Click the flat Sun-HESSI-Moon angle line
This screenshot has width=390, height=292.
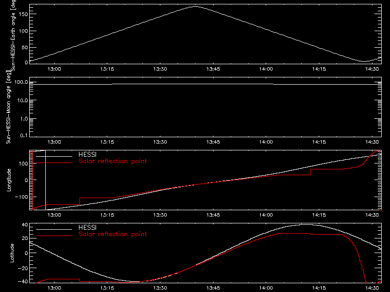pyautogui.click(x=205, y=84)
